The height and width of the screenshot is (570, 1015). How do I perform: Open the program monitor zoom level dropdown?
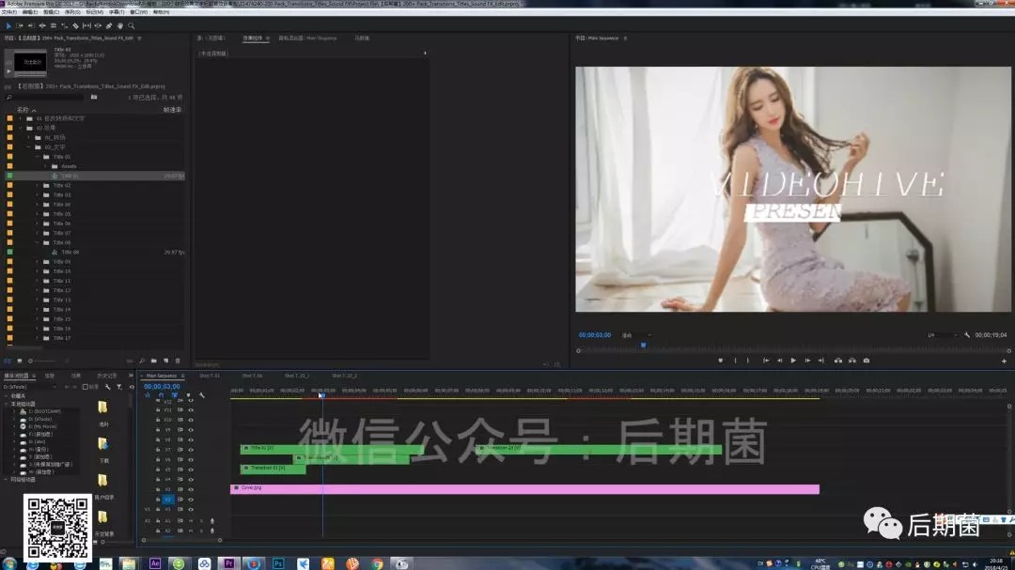[635, 335]
